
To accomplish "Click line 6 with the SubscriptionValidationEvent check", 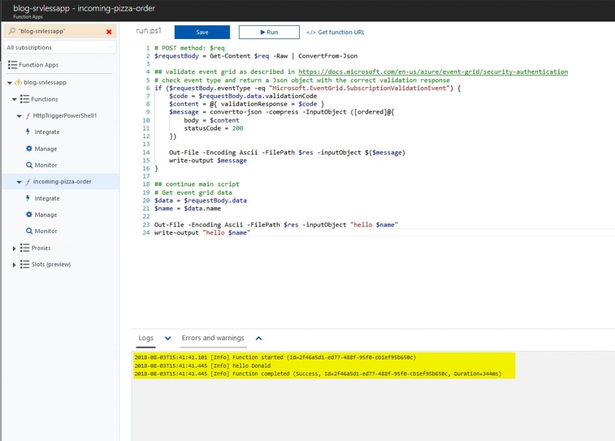I will (307, 88).
